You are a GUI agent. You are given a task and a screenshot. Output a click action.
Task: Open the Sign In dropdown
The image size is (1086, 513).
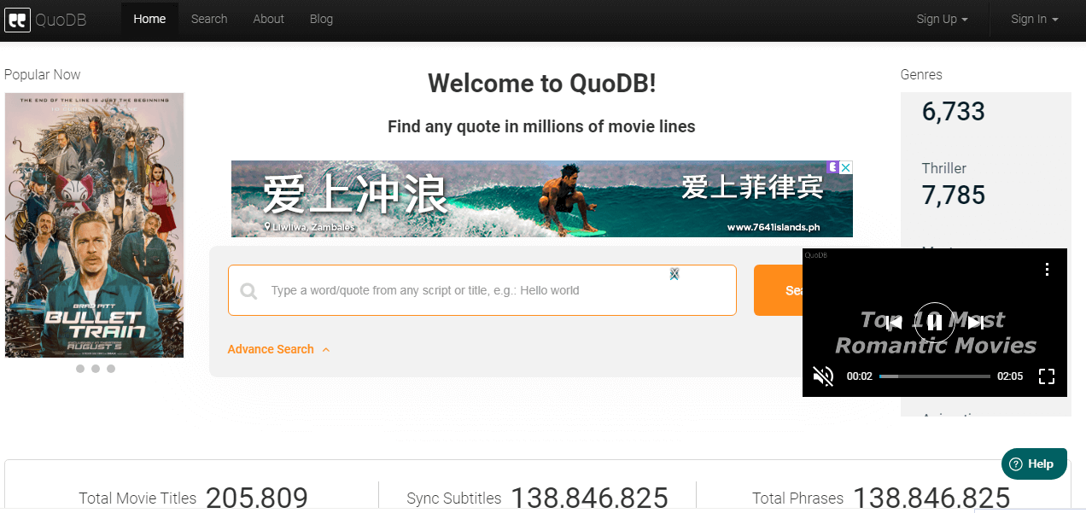[1033, 19]
